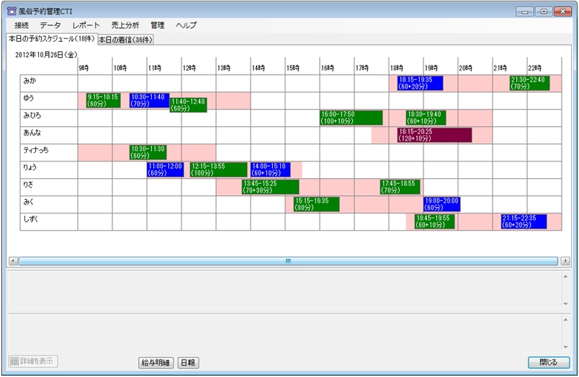Open the 売上分析 menu
The image size is (579, 377).
coord(125,25)
